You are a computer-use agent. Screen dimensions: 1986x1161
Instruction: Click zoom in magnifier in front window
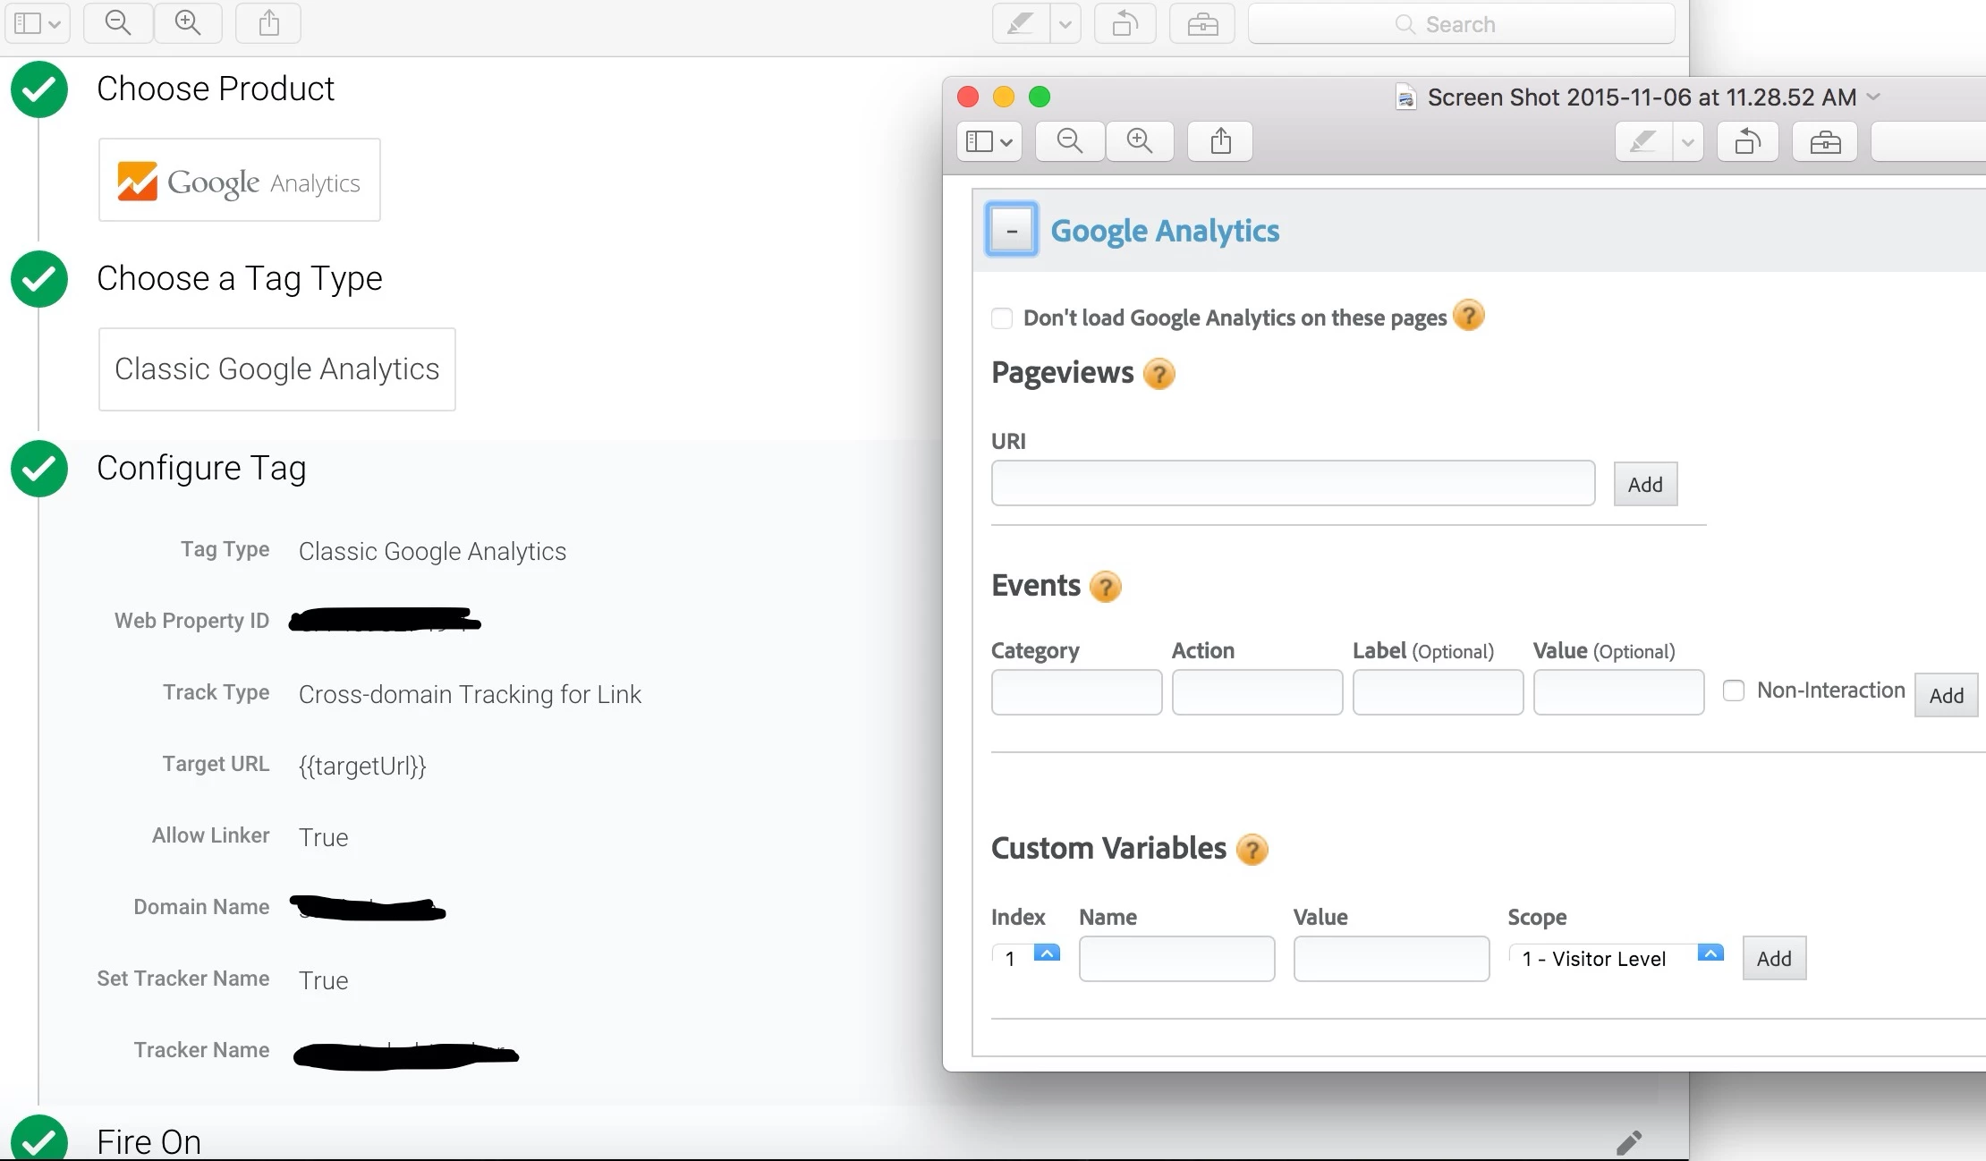(x=1140, y=141)
